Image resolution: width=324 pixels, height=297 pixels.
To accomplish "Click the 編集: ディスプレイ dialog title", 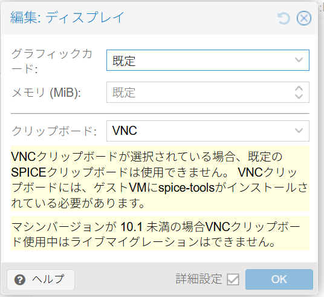I will point(67,18).
